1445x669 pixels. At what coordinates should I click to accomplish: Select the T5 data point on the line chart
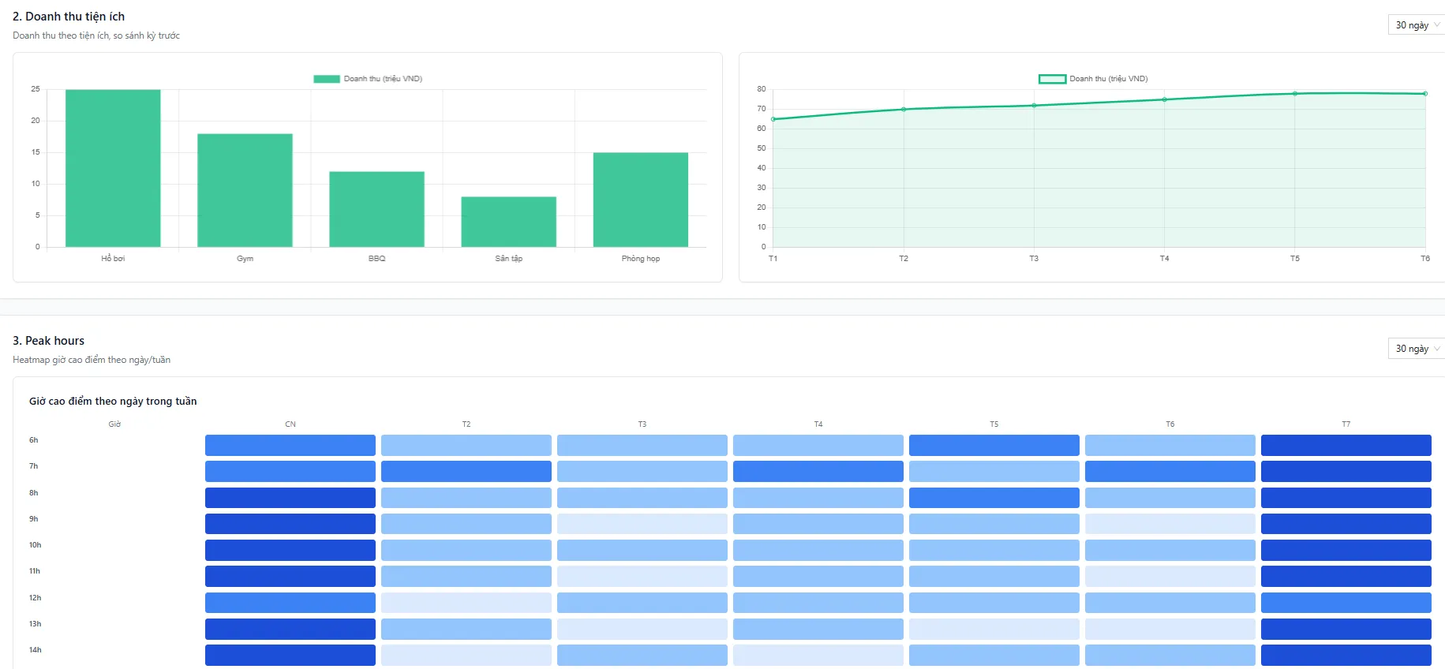(1295, 94)
